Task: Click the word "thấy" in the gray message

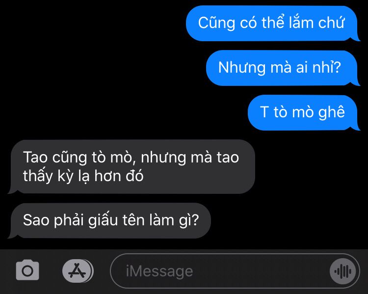Action: 38,176
